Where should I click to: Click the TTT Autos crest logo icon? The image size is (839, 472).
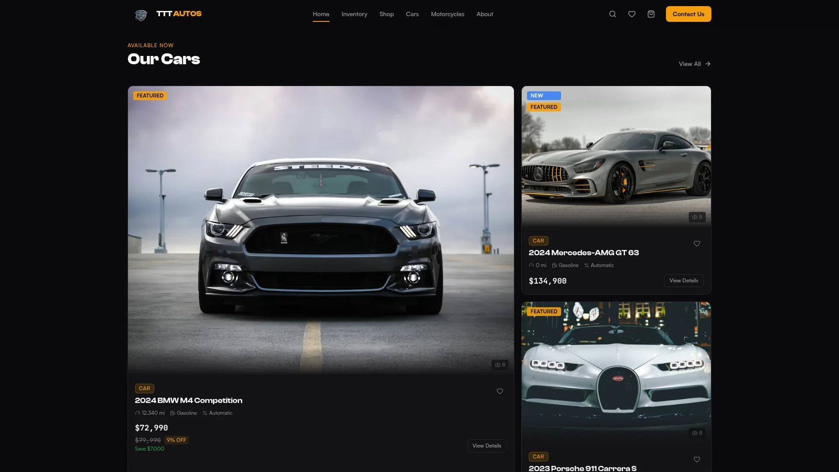pos(141,15)
